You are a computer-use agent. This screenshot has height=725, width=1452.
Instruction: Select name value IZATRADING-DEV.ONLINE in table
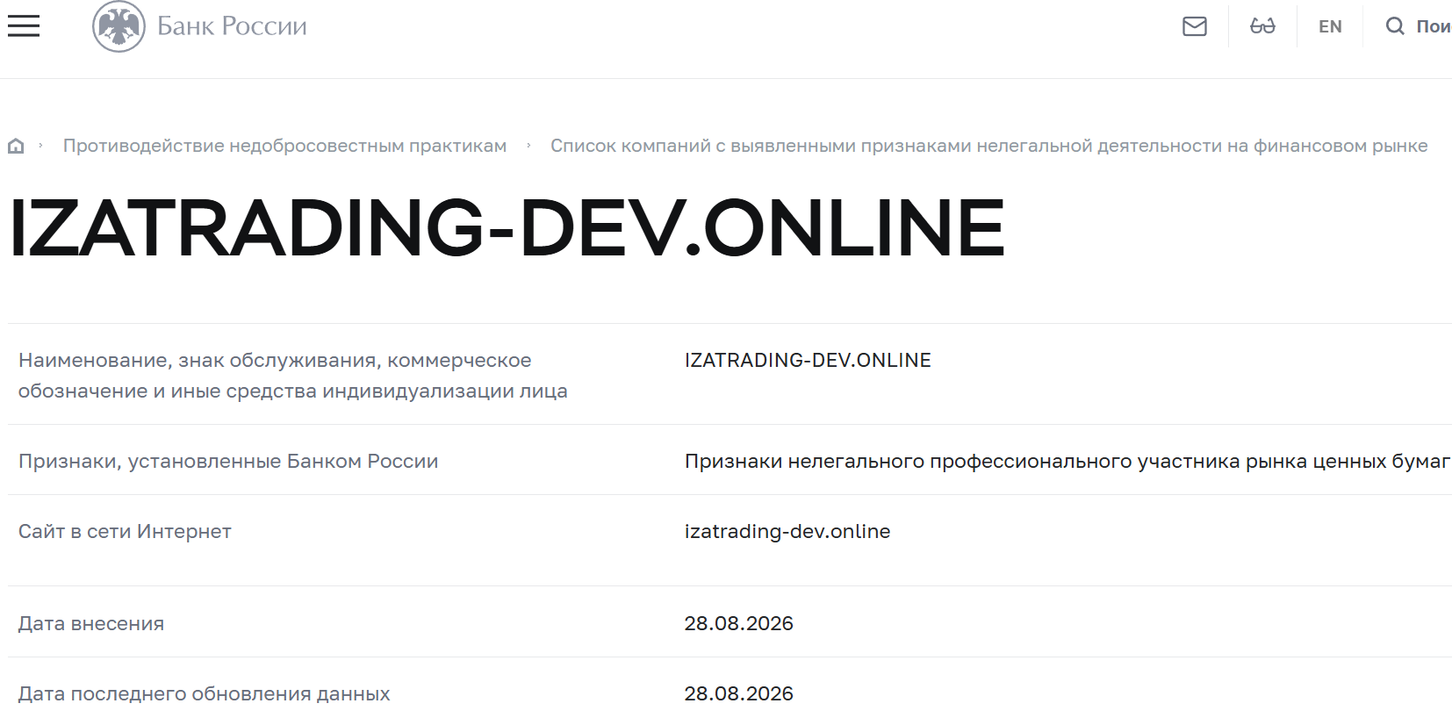point(808,360)
